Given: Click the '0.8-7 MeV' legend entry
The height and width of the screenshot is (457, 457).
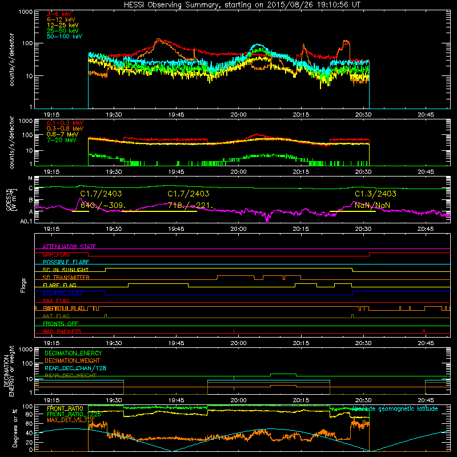Looking at the screenshot, I should 62,134.
